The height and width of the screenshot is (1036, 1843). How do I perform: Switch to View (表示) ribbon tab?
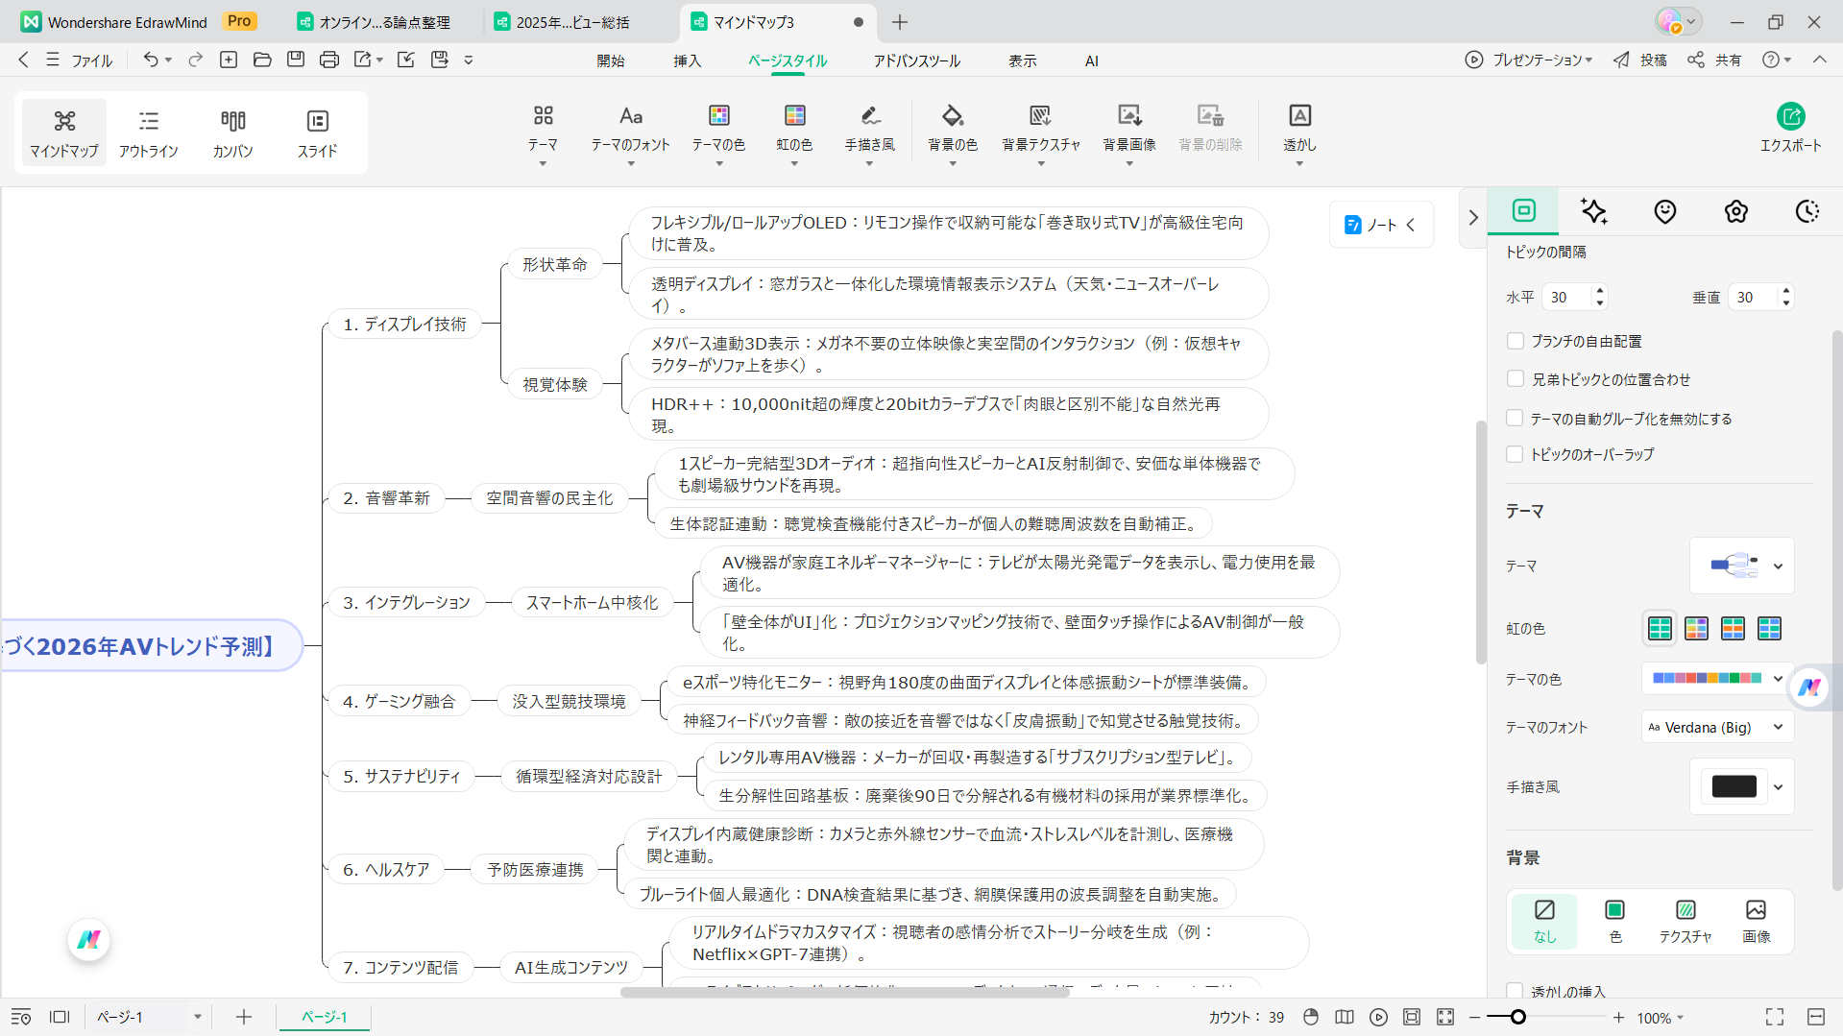pyautogui.click(x=1023, y=60)
